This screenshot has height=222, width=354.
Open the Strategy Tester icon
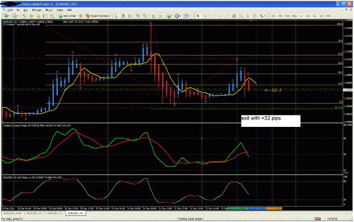52,16
